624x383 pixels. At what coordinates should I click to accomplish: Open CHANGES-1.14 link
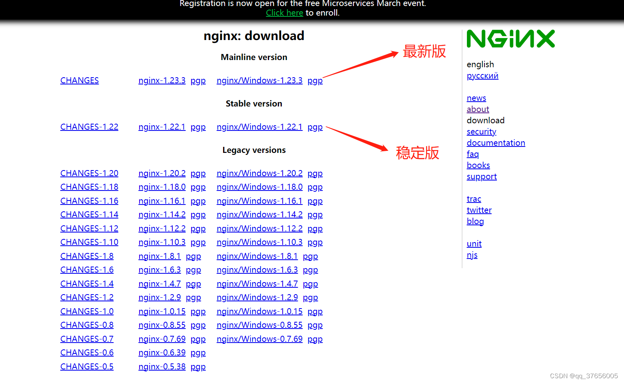[89, 215]
